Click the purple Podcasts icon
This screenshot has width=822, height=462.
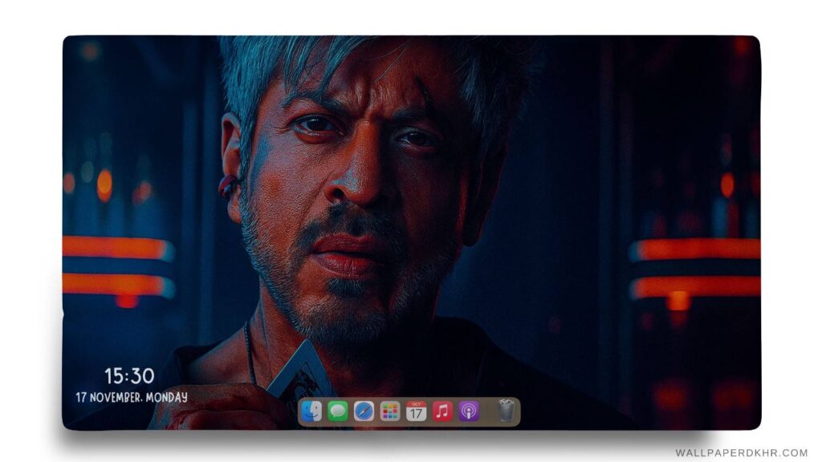point(468,411)
